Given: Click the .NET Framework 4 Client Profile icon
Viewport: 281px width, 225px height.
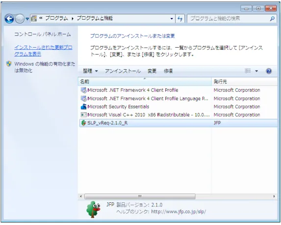Looking at the screenshot, I should 83,90.
